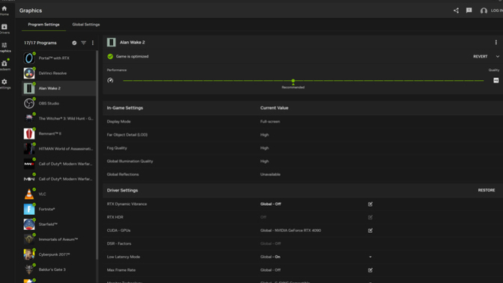Click the Far Object Detail (LOD) row label
The image size is (503, 283).
pyautogui.click(x=127, y=135)
